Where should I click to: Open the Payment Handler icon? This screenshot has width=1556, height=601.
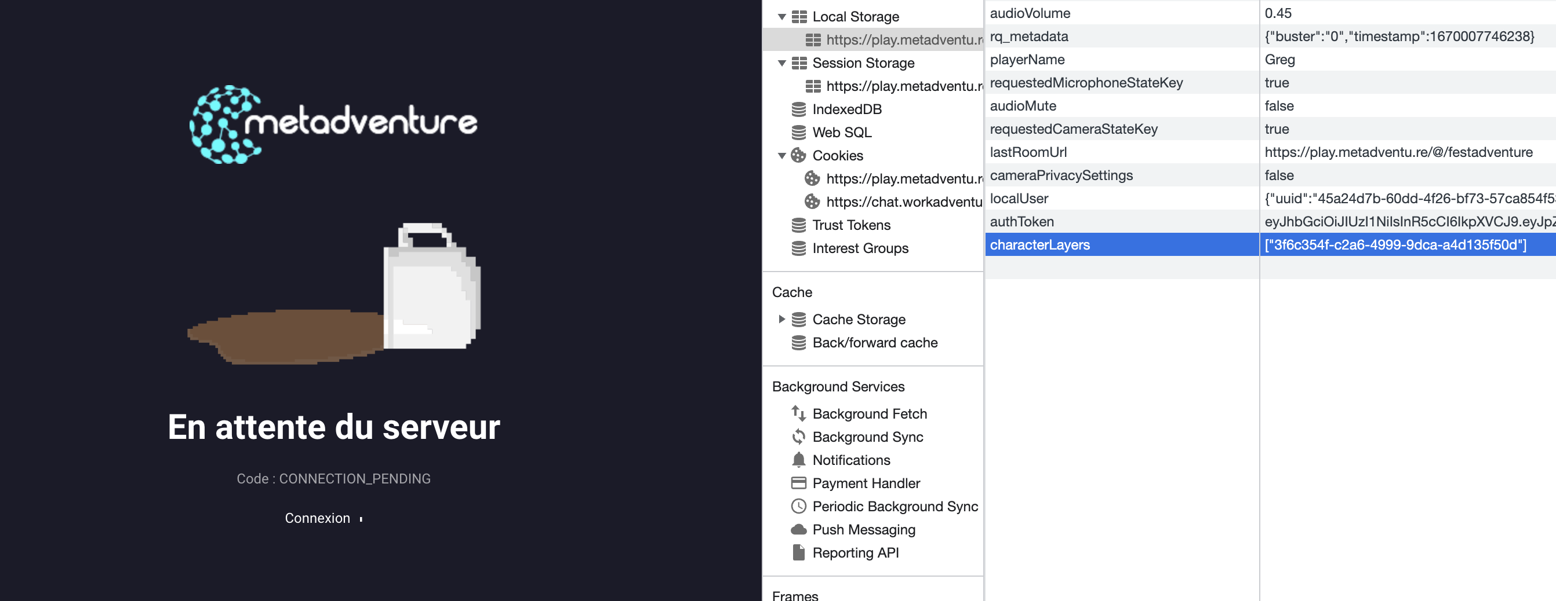(798, 483)
